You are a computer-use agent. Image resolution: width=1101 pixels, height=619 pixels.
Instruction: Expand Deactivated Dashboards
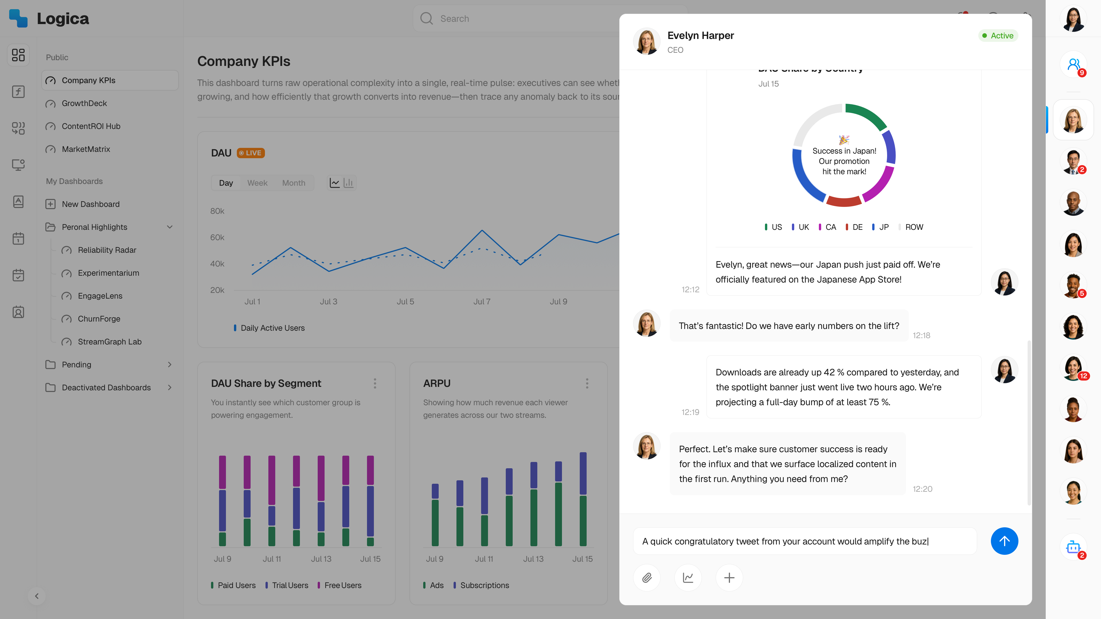[170, 387]
